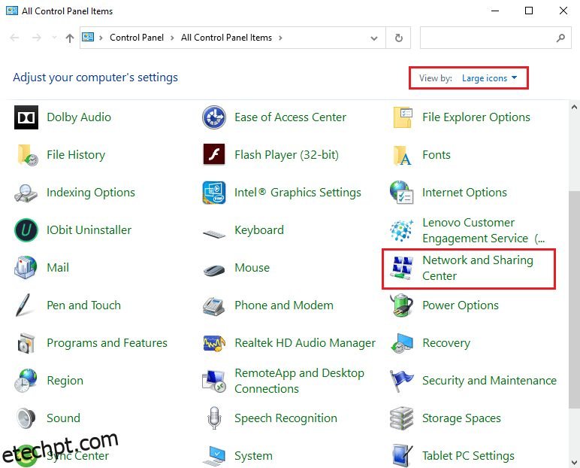Open the Region link text

pos(65,381)
